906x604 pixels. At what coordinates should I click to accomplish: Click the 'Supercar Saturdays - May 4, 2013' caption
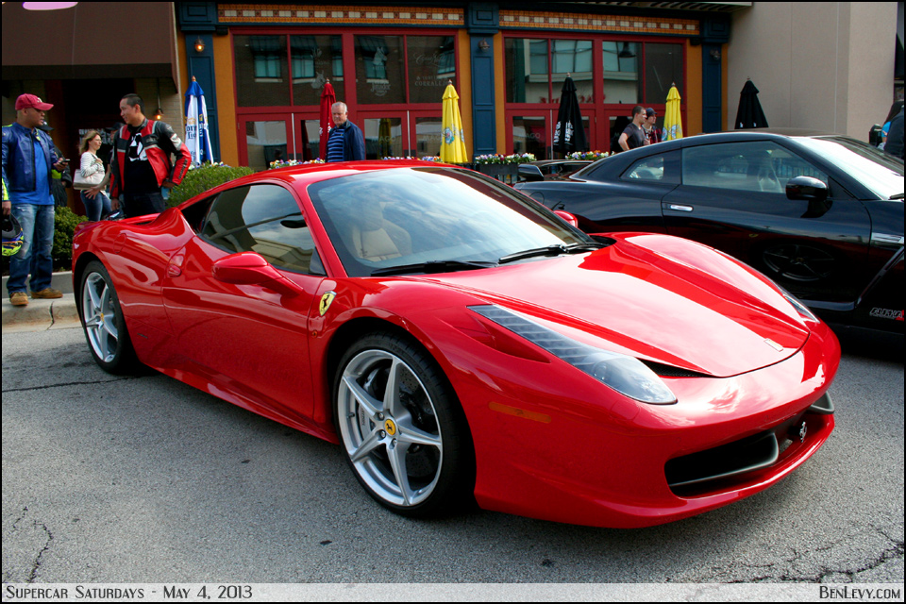pos(129,593)
